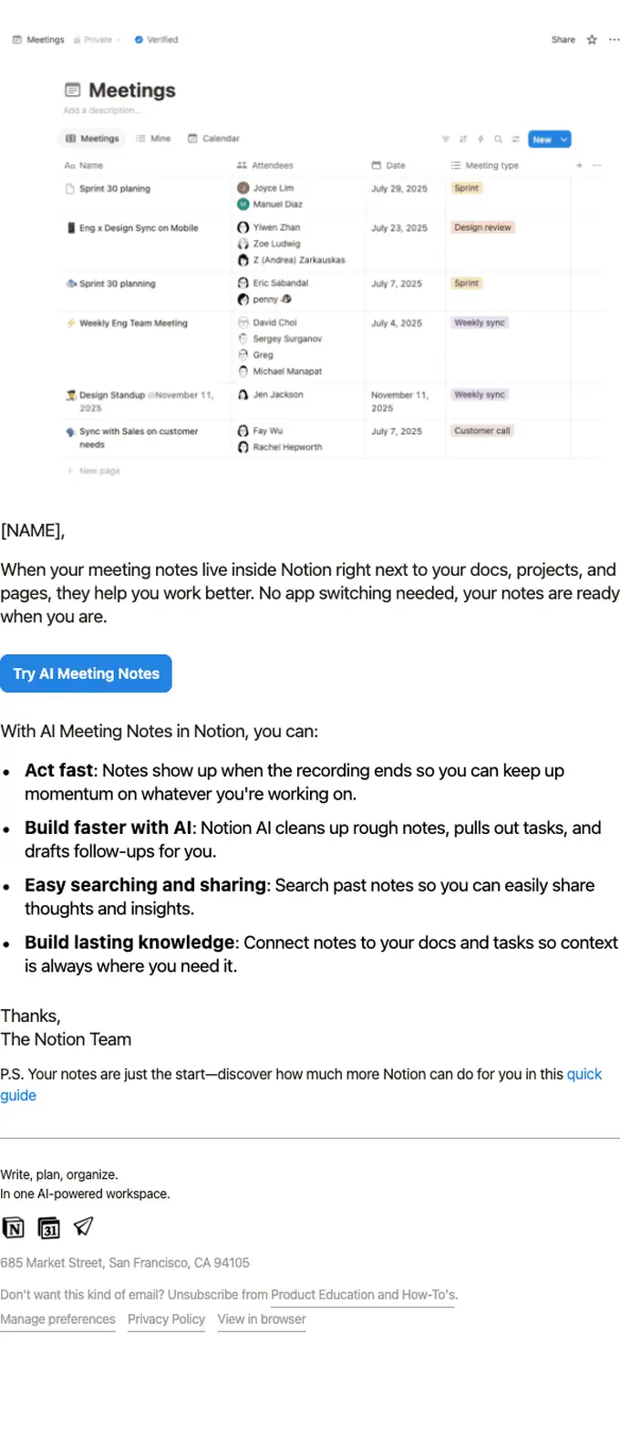Click attendee Michael Manapat
620x1449 pixels.
pyautogui.click(x=287, y=371)
